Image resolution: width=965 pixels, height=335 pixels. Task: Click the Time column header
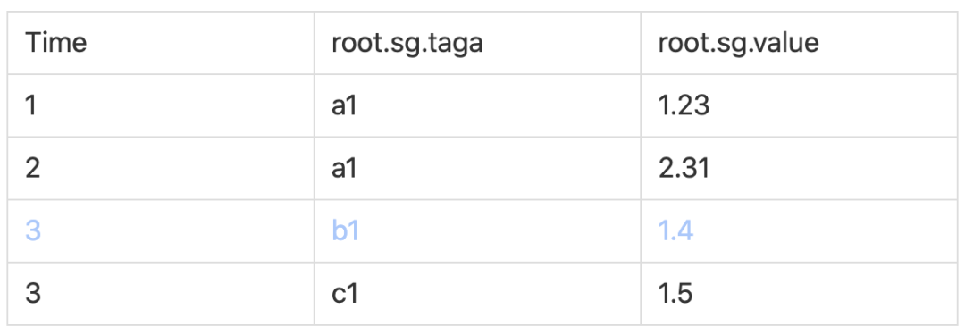point(161,43)
